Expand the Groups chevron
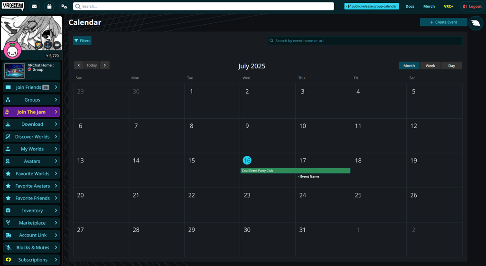This screenshot has height=266, width=486. pos(56,100)
